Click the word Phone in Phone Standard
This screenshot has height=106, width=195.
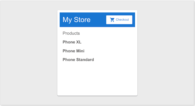click(69, 60)
